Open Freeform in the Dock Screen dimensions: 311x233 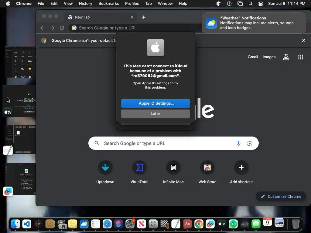pyautogui.click(x=210, y=224)
